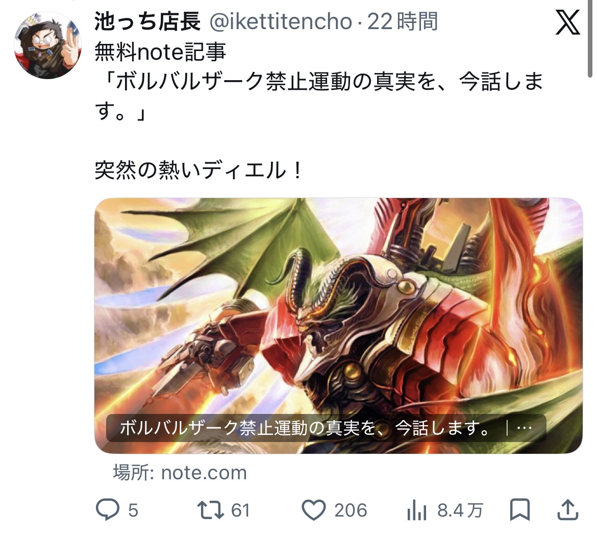Screen dimensions: 597x539
Task: Expand truncated card title ellipsis
Action: (x=525, y=428)
